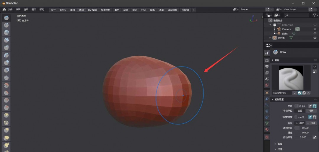Set radius unit to 场景 (Scene)
The height and width of the screenshot is (152, 319).
tap(311, 110)
